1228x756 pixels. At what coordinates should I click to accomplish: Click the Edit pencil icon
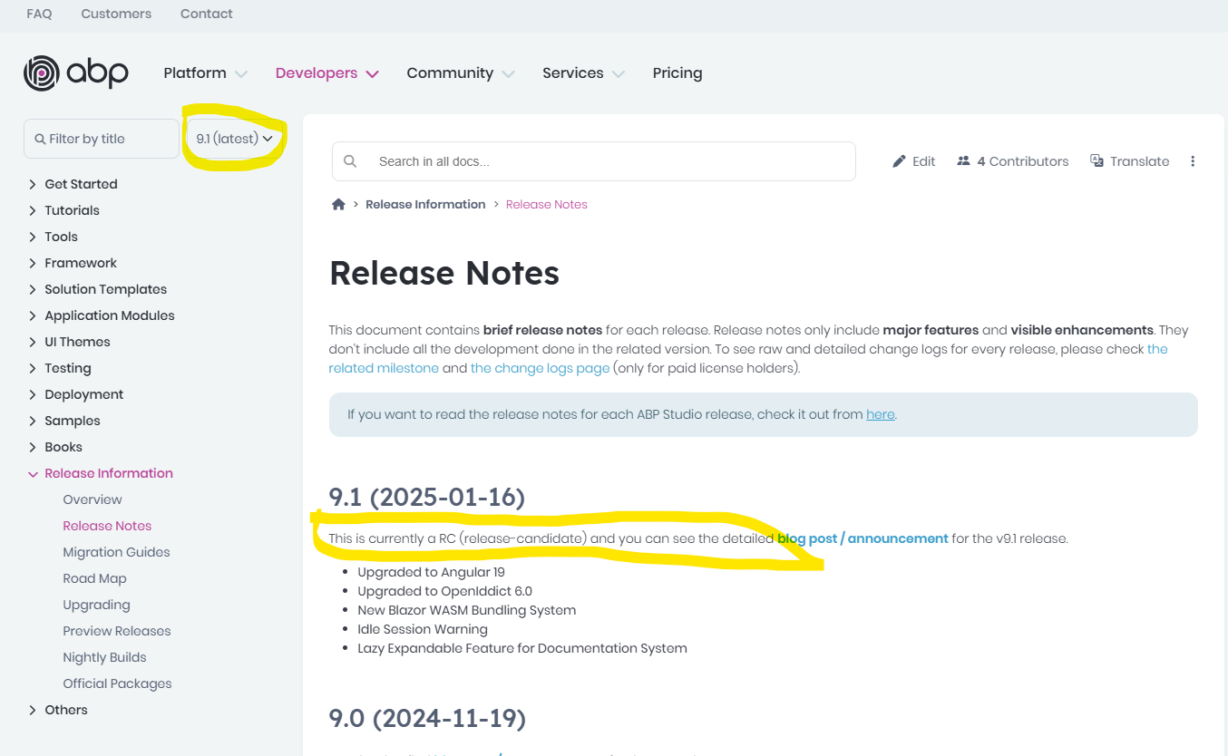899,161
